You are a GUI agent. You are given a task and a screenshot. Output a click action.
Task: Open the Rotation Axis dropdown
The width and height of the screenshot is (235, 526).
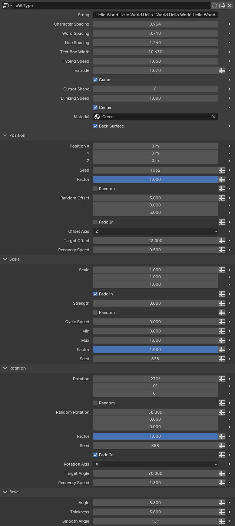pos(155,464)
